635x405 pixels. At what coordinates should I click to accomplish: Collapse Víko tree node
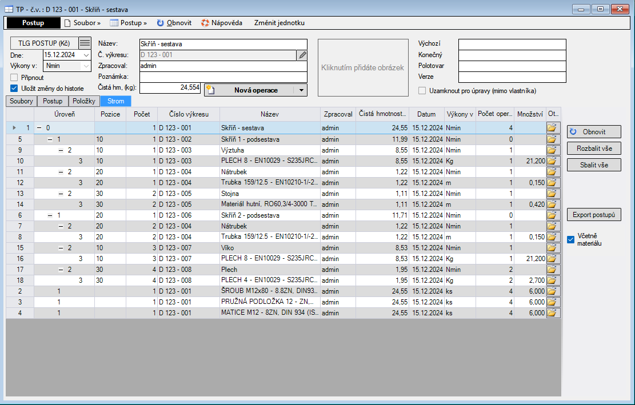pos(61,247)
